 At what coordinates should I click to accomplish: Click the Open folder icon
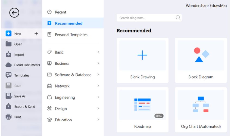9,44
